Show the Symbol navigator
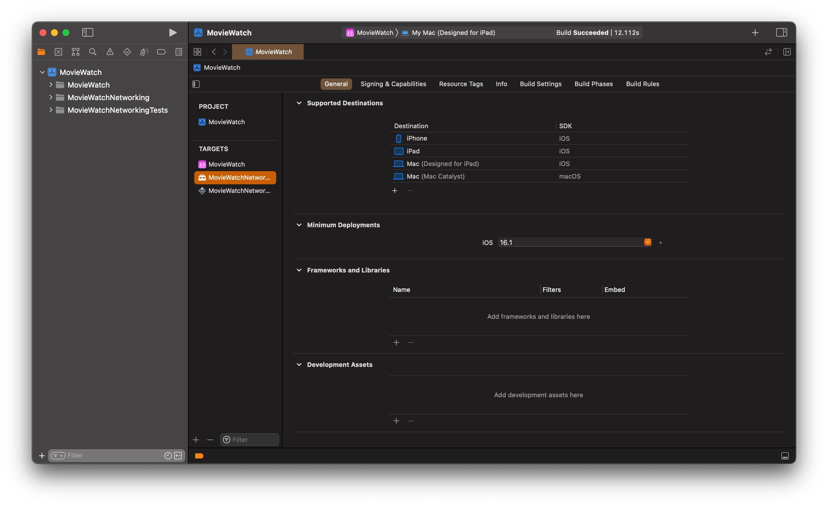Viewport: 828px width, 506px height. (76, 52)
